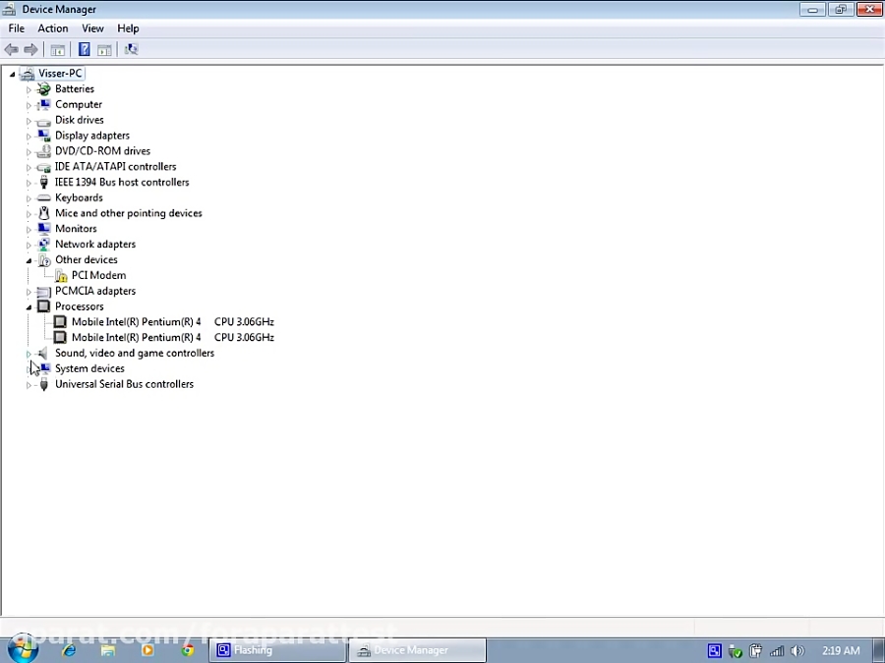Click the Windows Start orb
This screenshot has height=663, width=885.
(22, 649)
